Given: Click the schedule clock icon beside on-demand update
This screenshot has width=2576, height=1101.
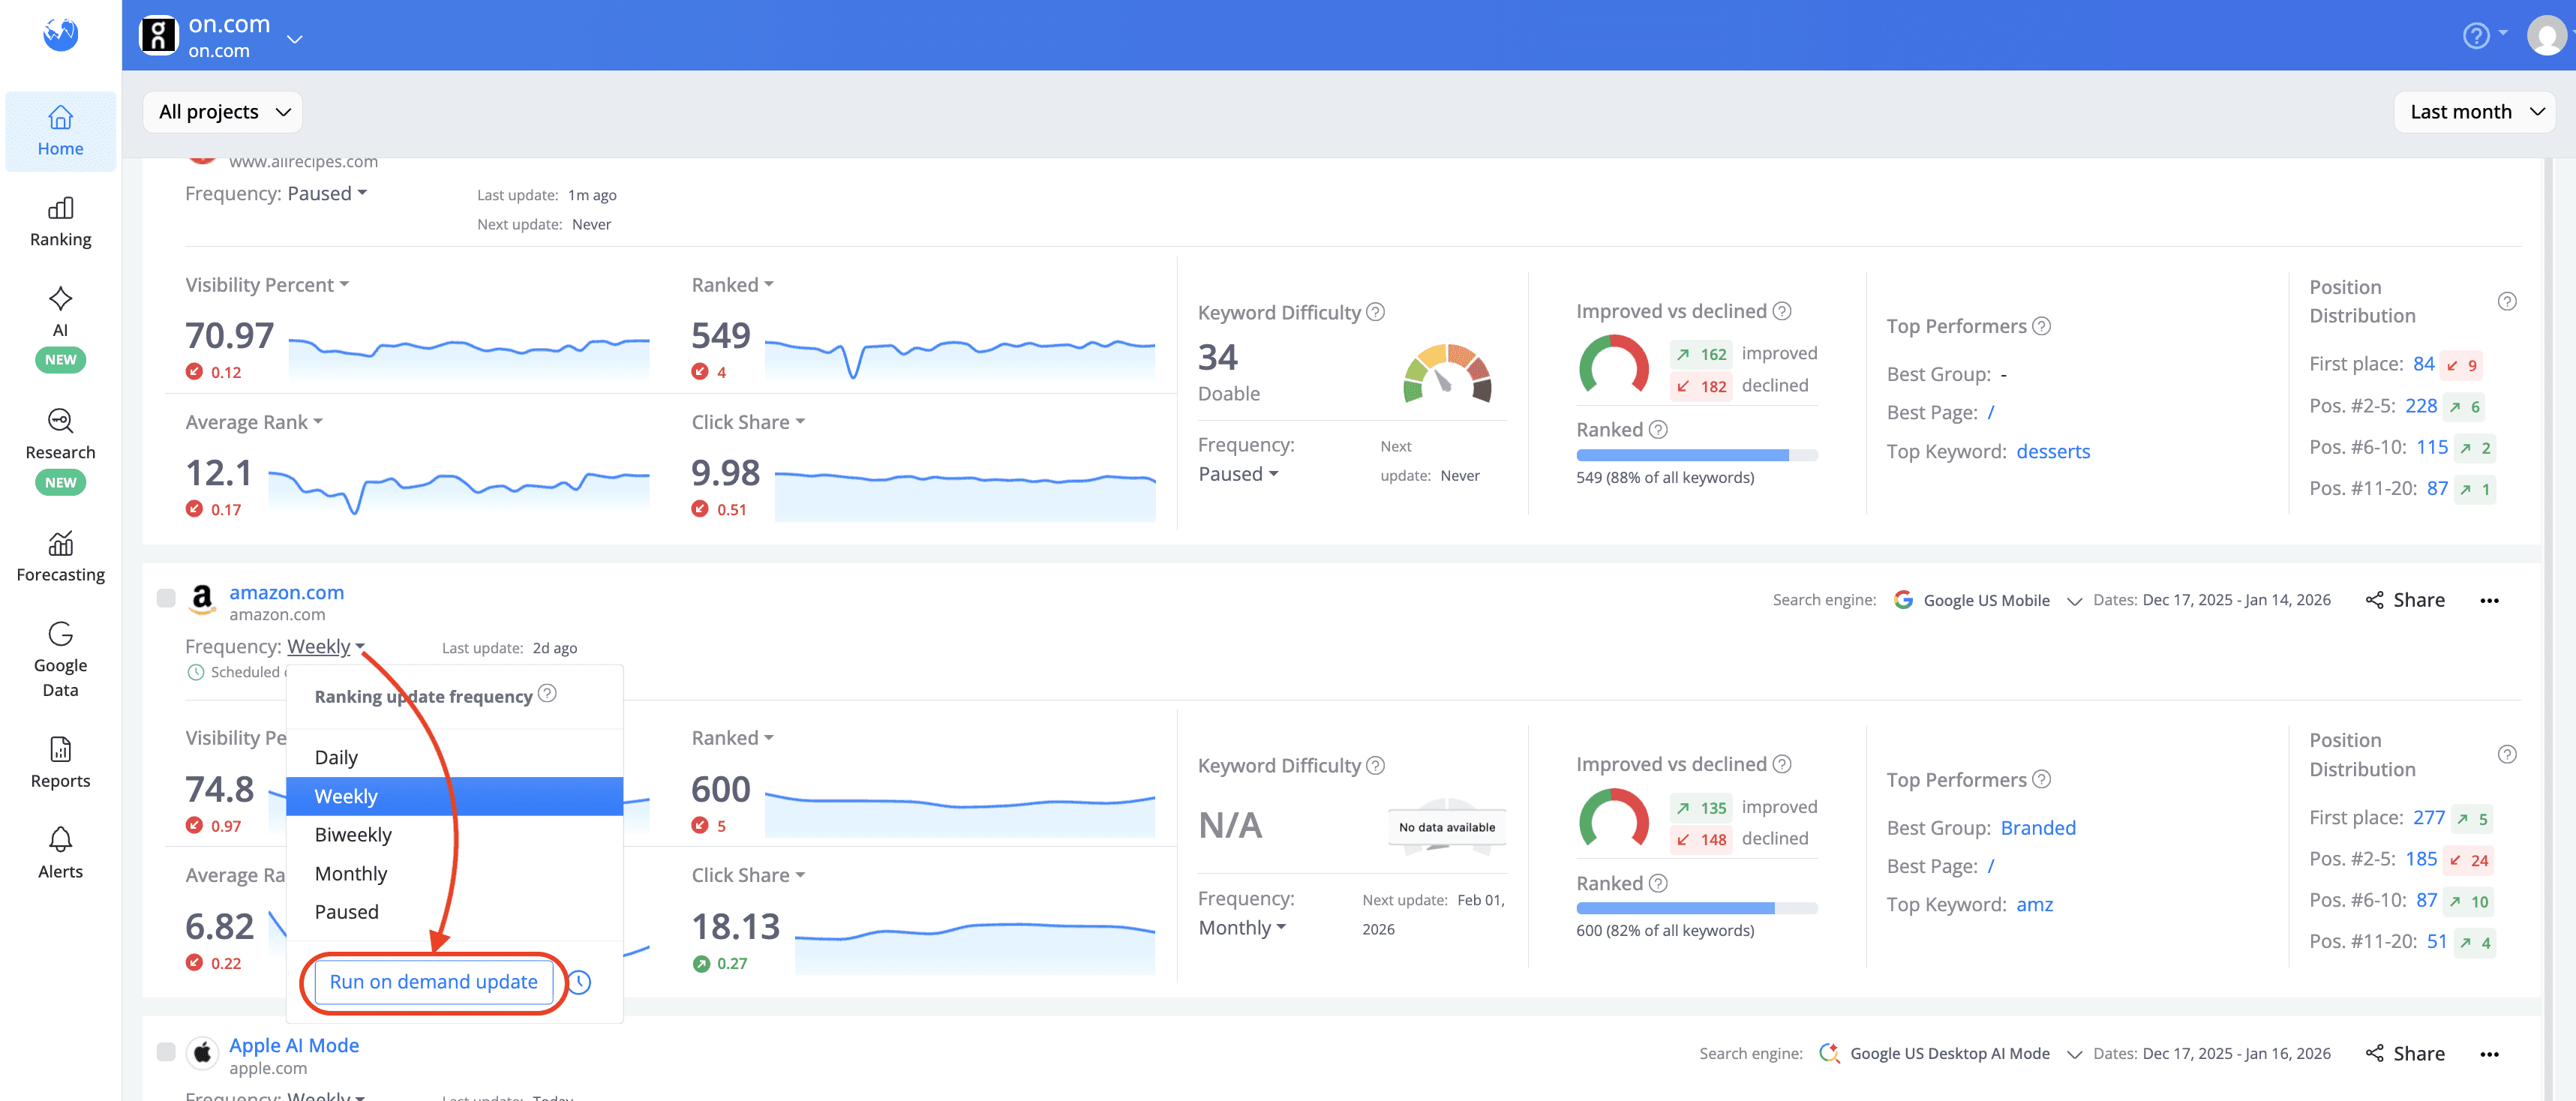Looking at the screenshot, I should (580, 982).
